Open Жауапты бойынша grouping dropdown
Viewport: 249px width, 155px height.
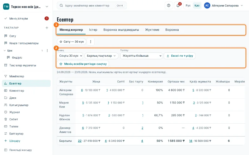(141, 56)
